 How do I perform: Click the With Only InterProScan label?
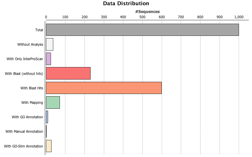pyautogui.click(x=25, y=59)
